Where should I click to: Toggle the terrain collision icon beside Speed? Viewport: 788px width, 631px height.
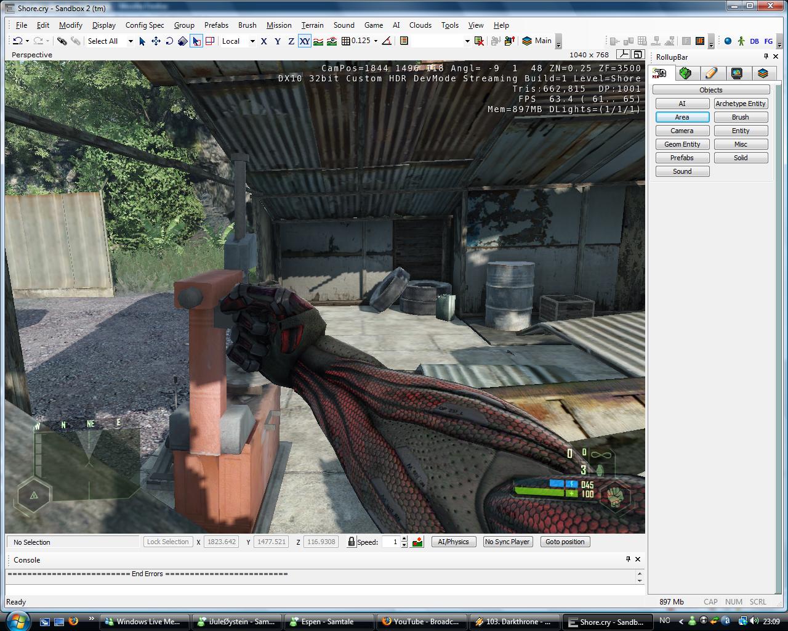click(417, 542)
